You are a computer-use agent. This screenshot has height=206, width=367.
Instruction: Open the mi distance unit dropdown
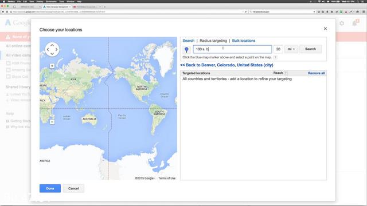pyautogui.click(x=291, y=49)
